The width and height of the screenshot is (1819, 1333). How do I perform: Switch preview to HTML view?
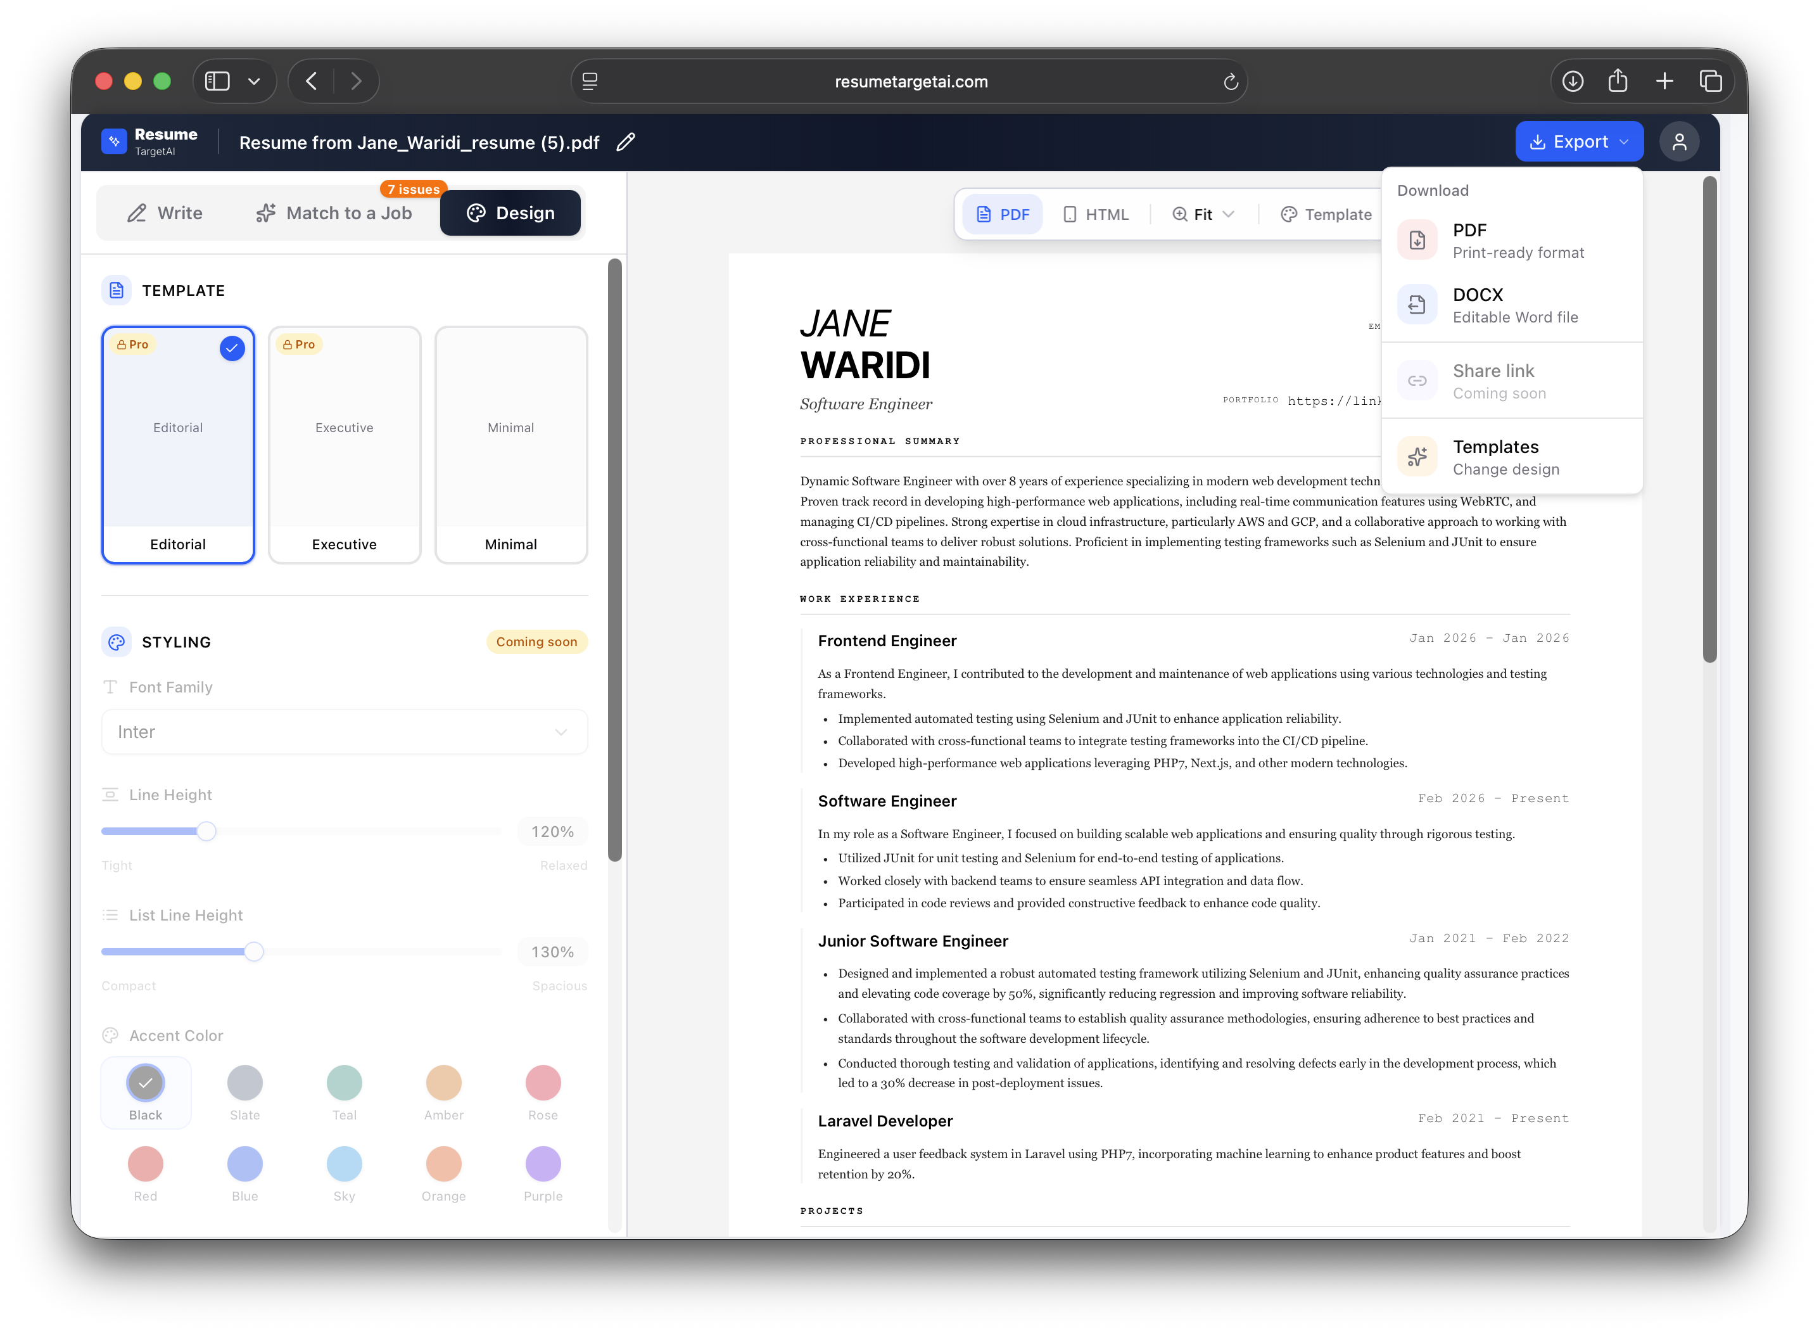1096,214
